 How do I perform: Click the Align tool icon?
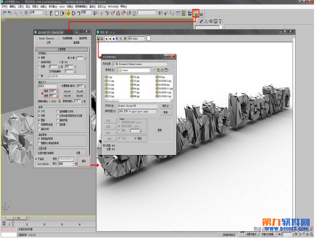pos(166,13)
